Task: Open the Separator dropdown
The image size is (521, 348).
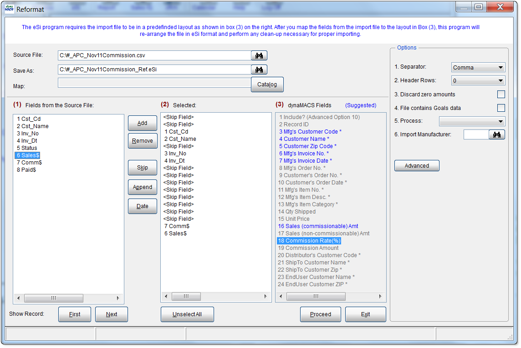Action: [478, 67]
